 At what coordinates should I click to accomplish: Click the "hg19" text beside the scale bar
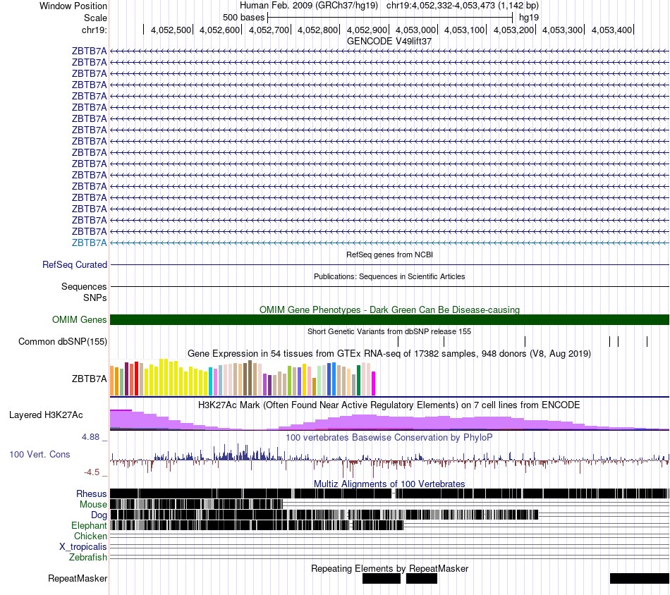(x=529, y=18)
